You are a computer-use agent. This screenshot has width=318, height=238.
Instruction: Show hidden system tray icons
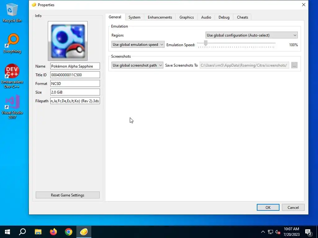pos(263,232)
